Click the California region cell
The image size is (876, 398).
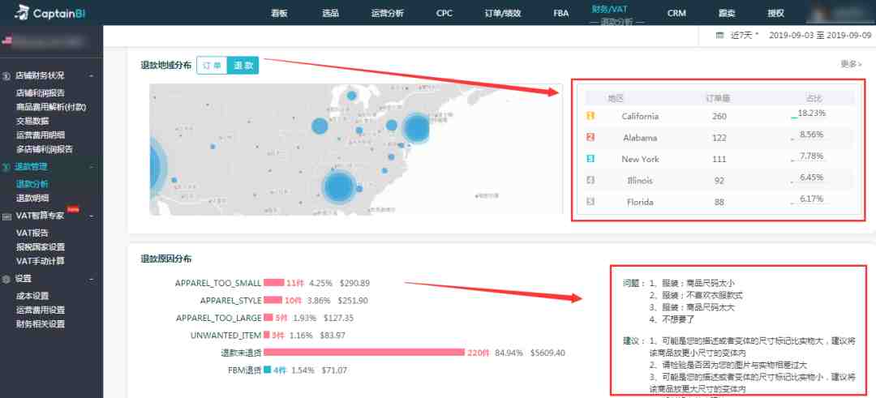(x=640, y=116)
